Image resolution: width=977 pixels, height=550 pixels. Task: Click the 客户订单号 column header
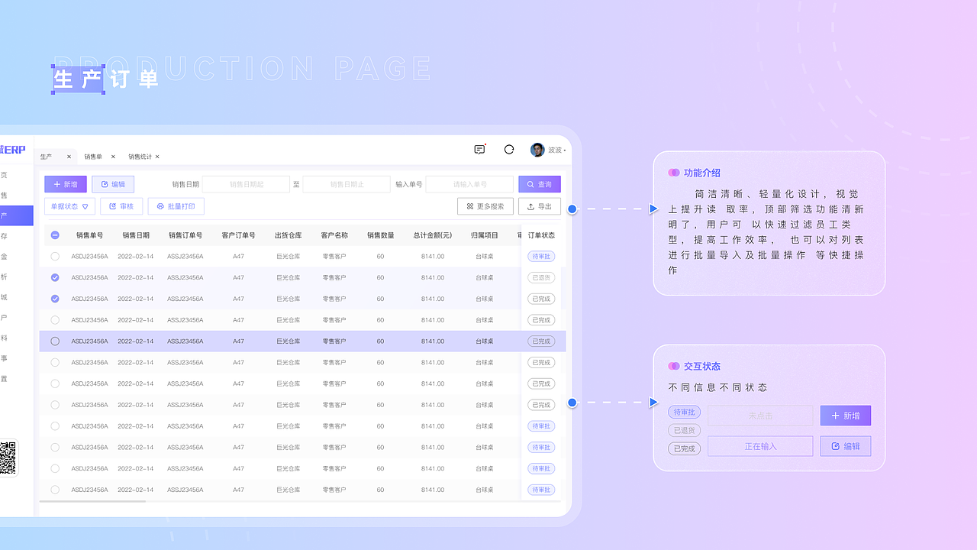(238, 235)
